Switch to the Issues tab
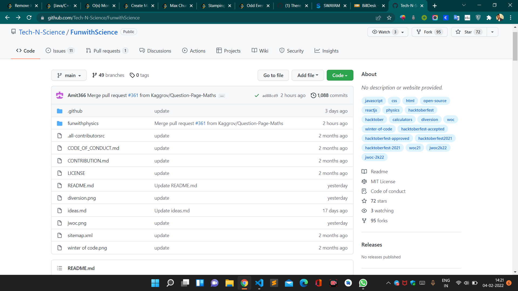Screen dimensions: 518x291 (60, 51)
